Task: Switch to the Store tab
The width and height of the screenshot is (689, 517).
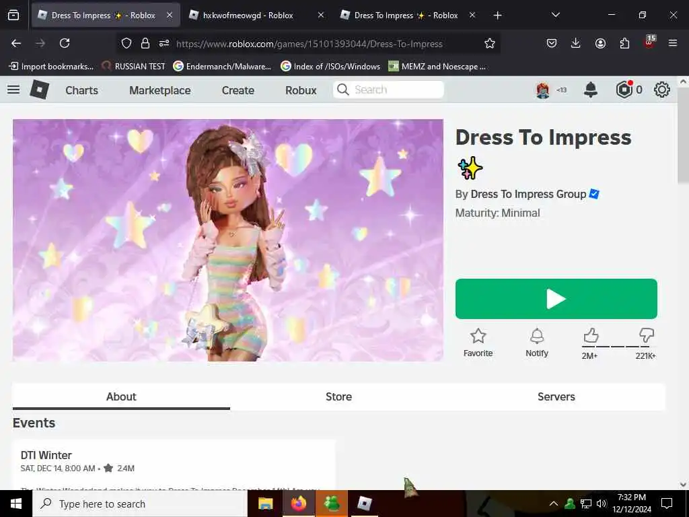Action: click(x=339, y=397)
